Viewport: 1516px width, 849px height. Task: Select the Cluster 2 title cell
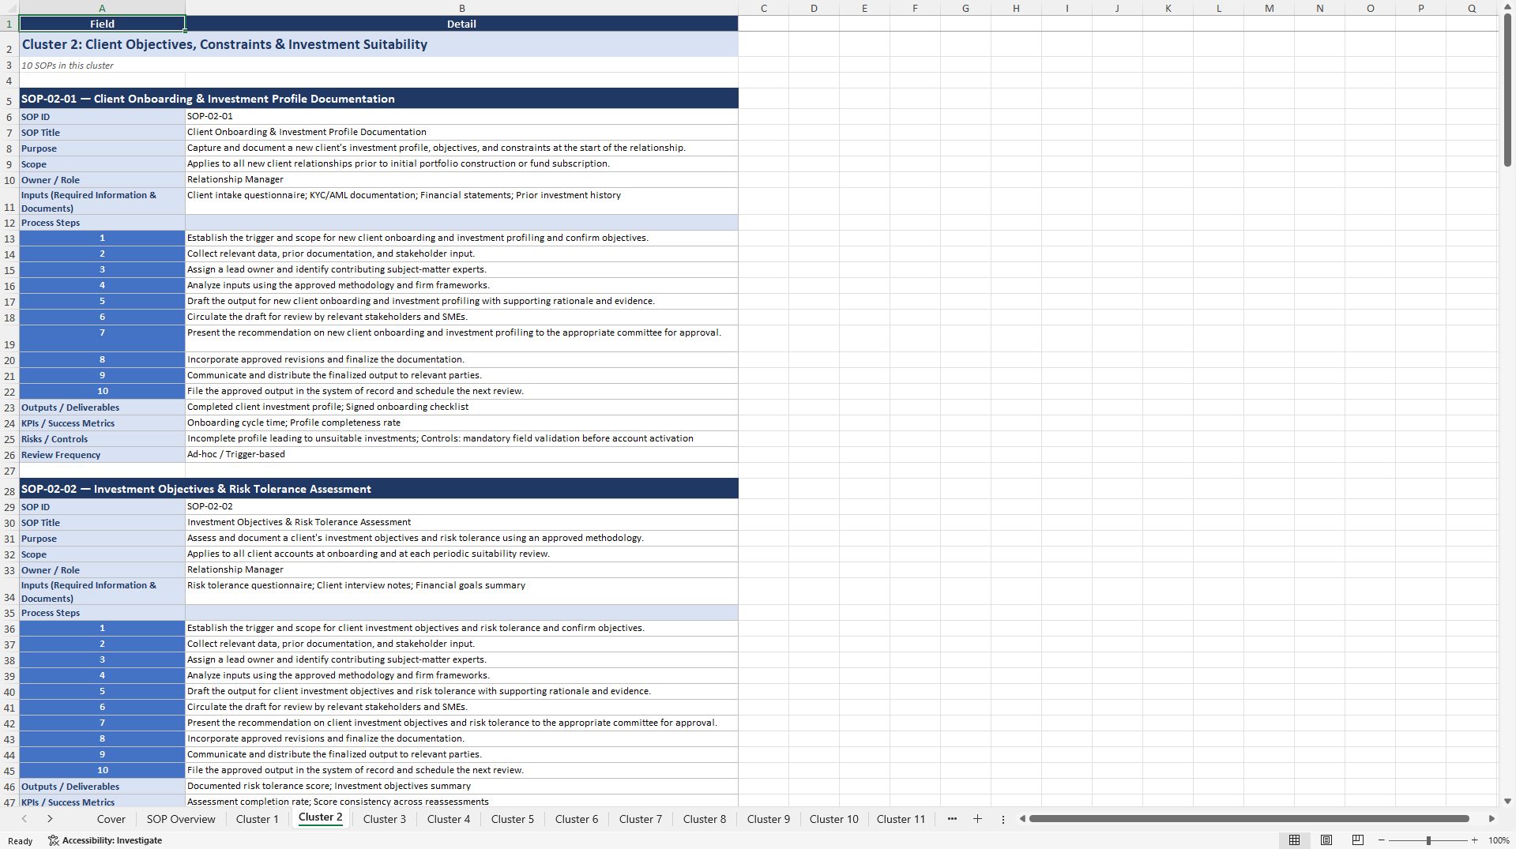(378, 44)
